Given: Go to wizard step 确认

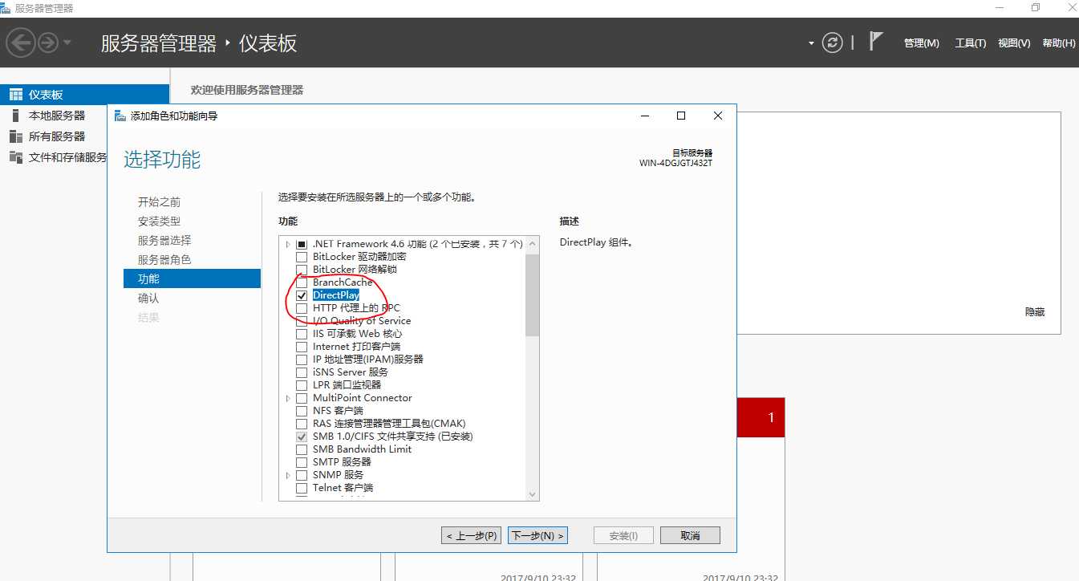Looking at the screenshot, I should [x=148, y=299].
